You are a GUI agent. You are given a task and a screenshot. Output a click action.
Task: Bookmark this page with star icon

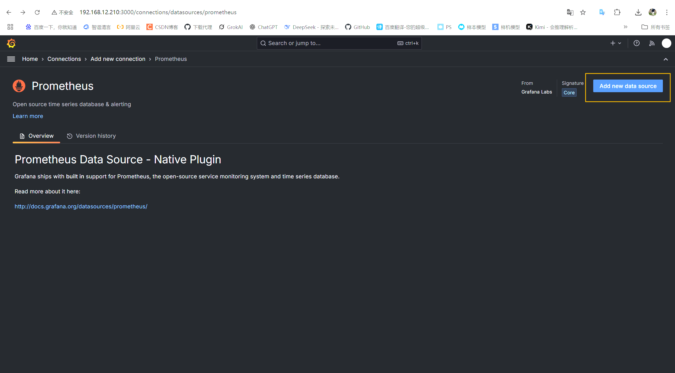(x=583, y=12)
